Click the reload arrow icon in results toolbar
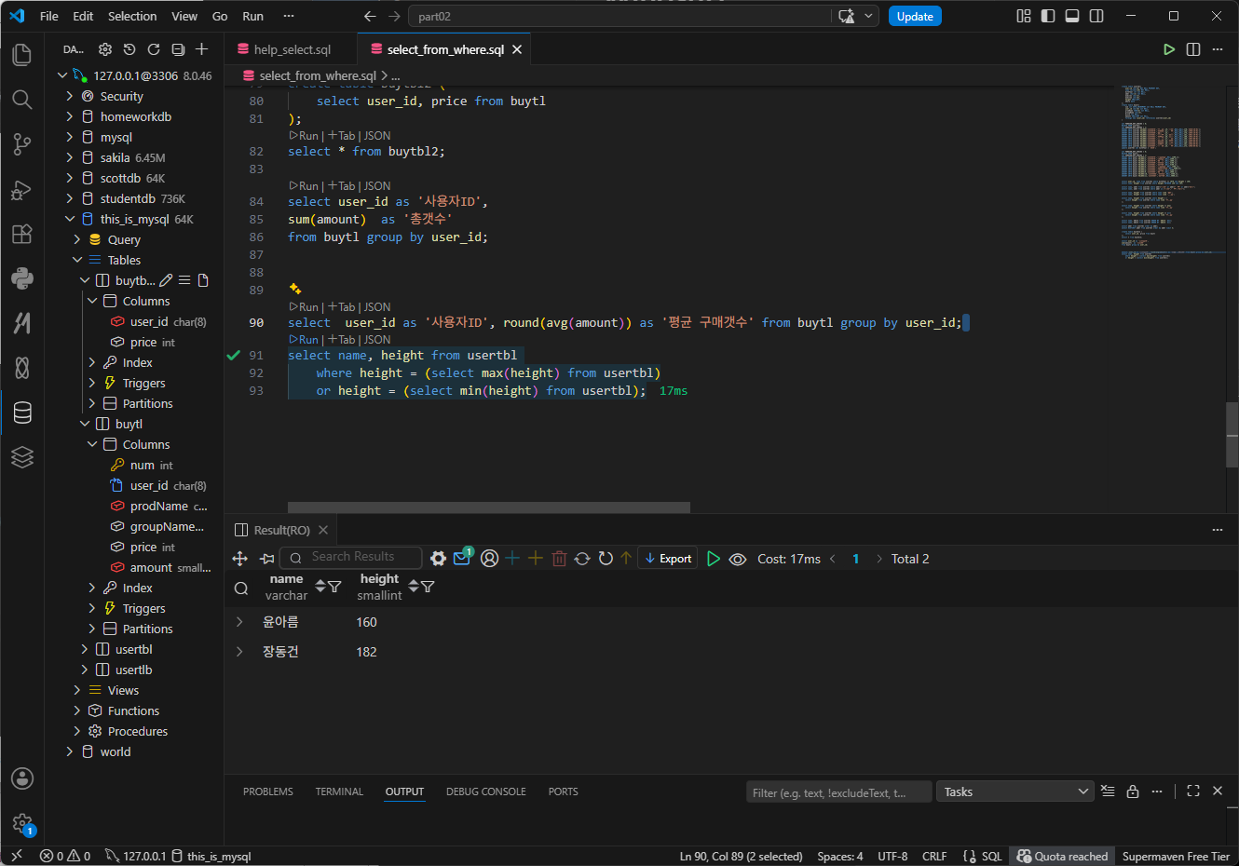1239x866 pixels. click(606, 559)
